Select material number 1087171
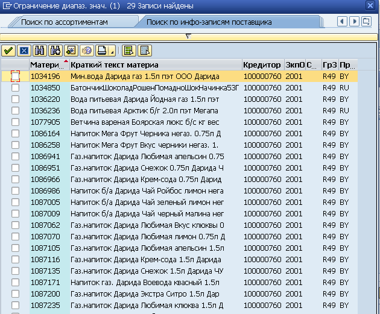The image size is (380, 314). pos(45,283)
